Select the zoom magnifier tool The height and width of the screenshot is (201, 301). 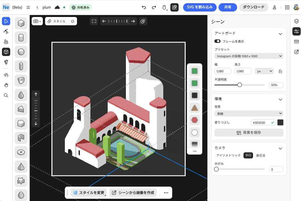tap(6, 95)
